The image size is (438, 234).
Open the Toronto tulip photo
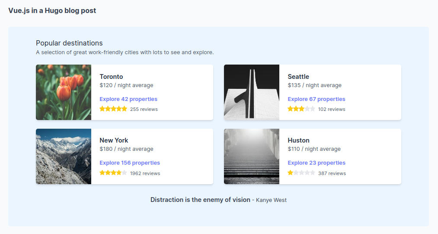pyautogui.click(x=64, y=92)
